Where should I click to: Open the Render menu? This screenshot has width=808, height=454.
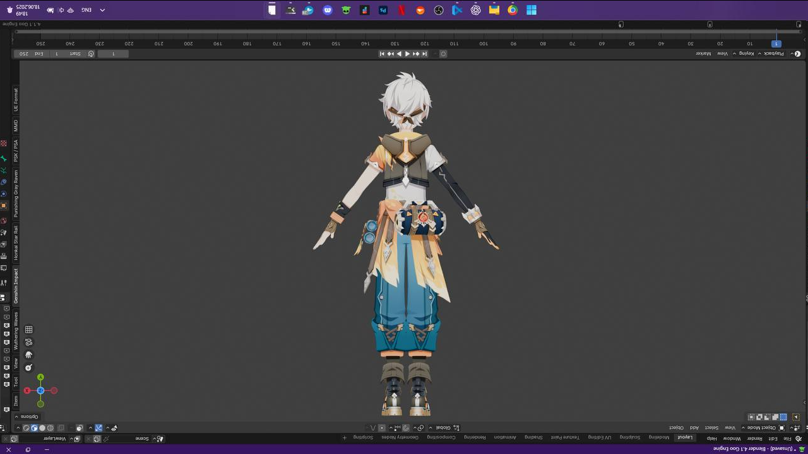(755, 438)
